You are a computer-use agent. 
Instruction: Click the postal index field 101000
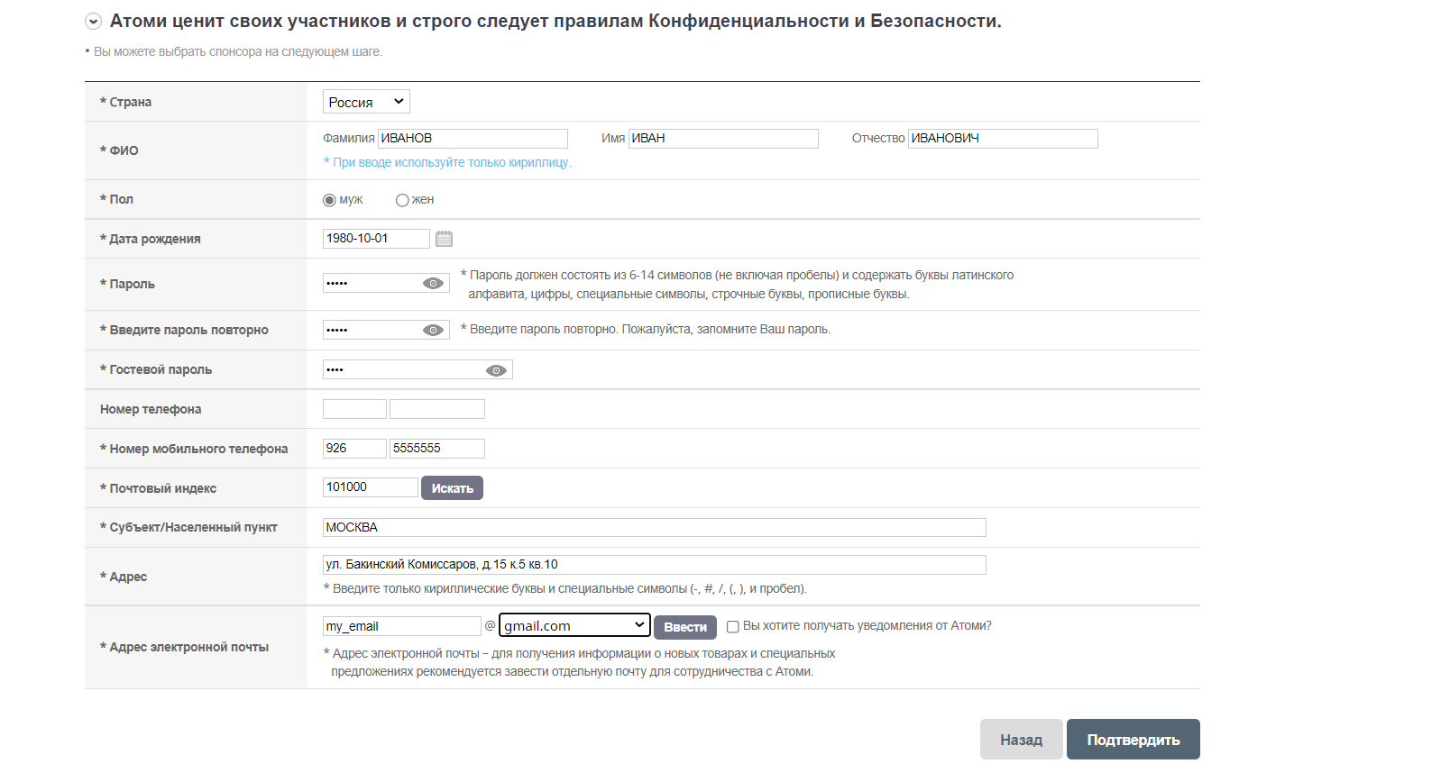[371, 487]
